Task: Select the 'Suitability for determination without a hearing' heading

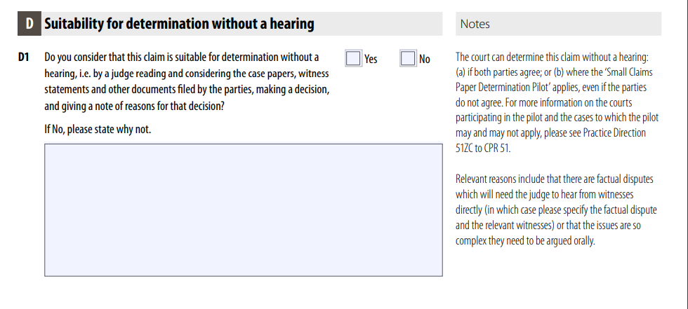Action: point(179,24)
